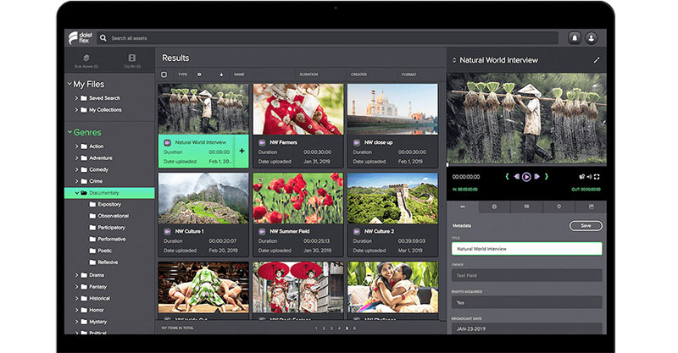
Task: Open user account profile icon
Action: pos(591,38)
